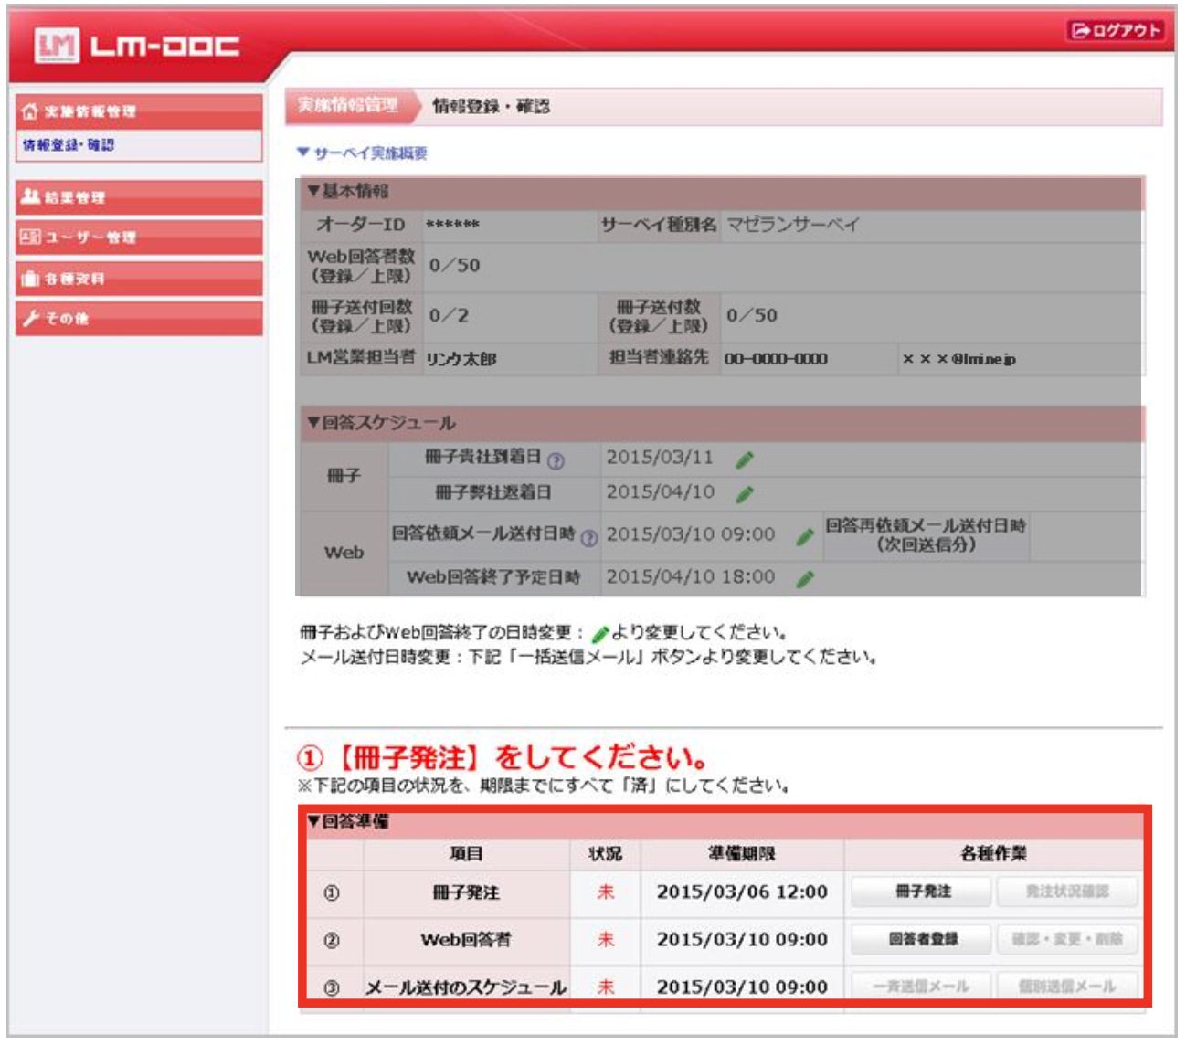
Task: Edit the 冊子貴社到着日 date via pencil icon
Action: [745, 459]
